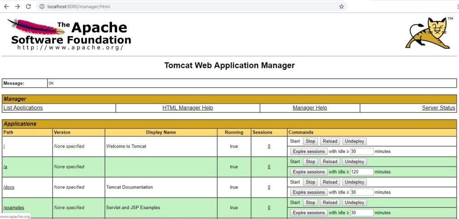Viewport: 459px width, 219px height.
Task: Open the sessions count link for the /a app
Action: click(269, 167)
